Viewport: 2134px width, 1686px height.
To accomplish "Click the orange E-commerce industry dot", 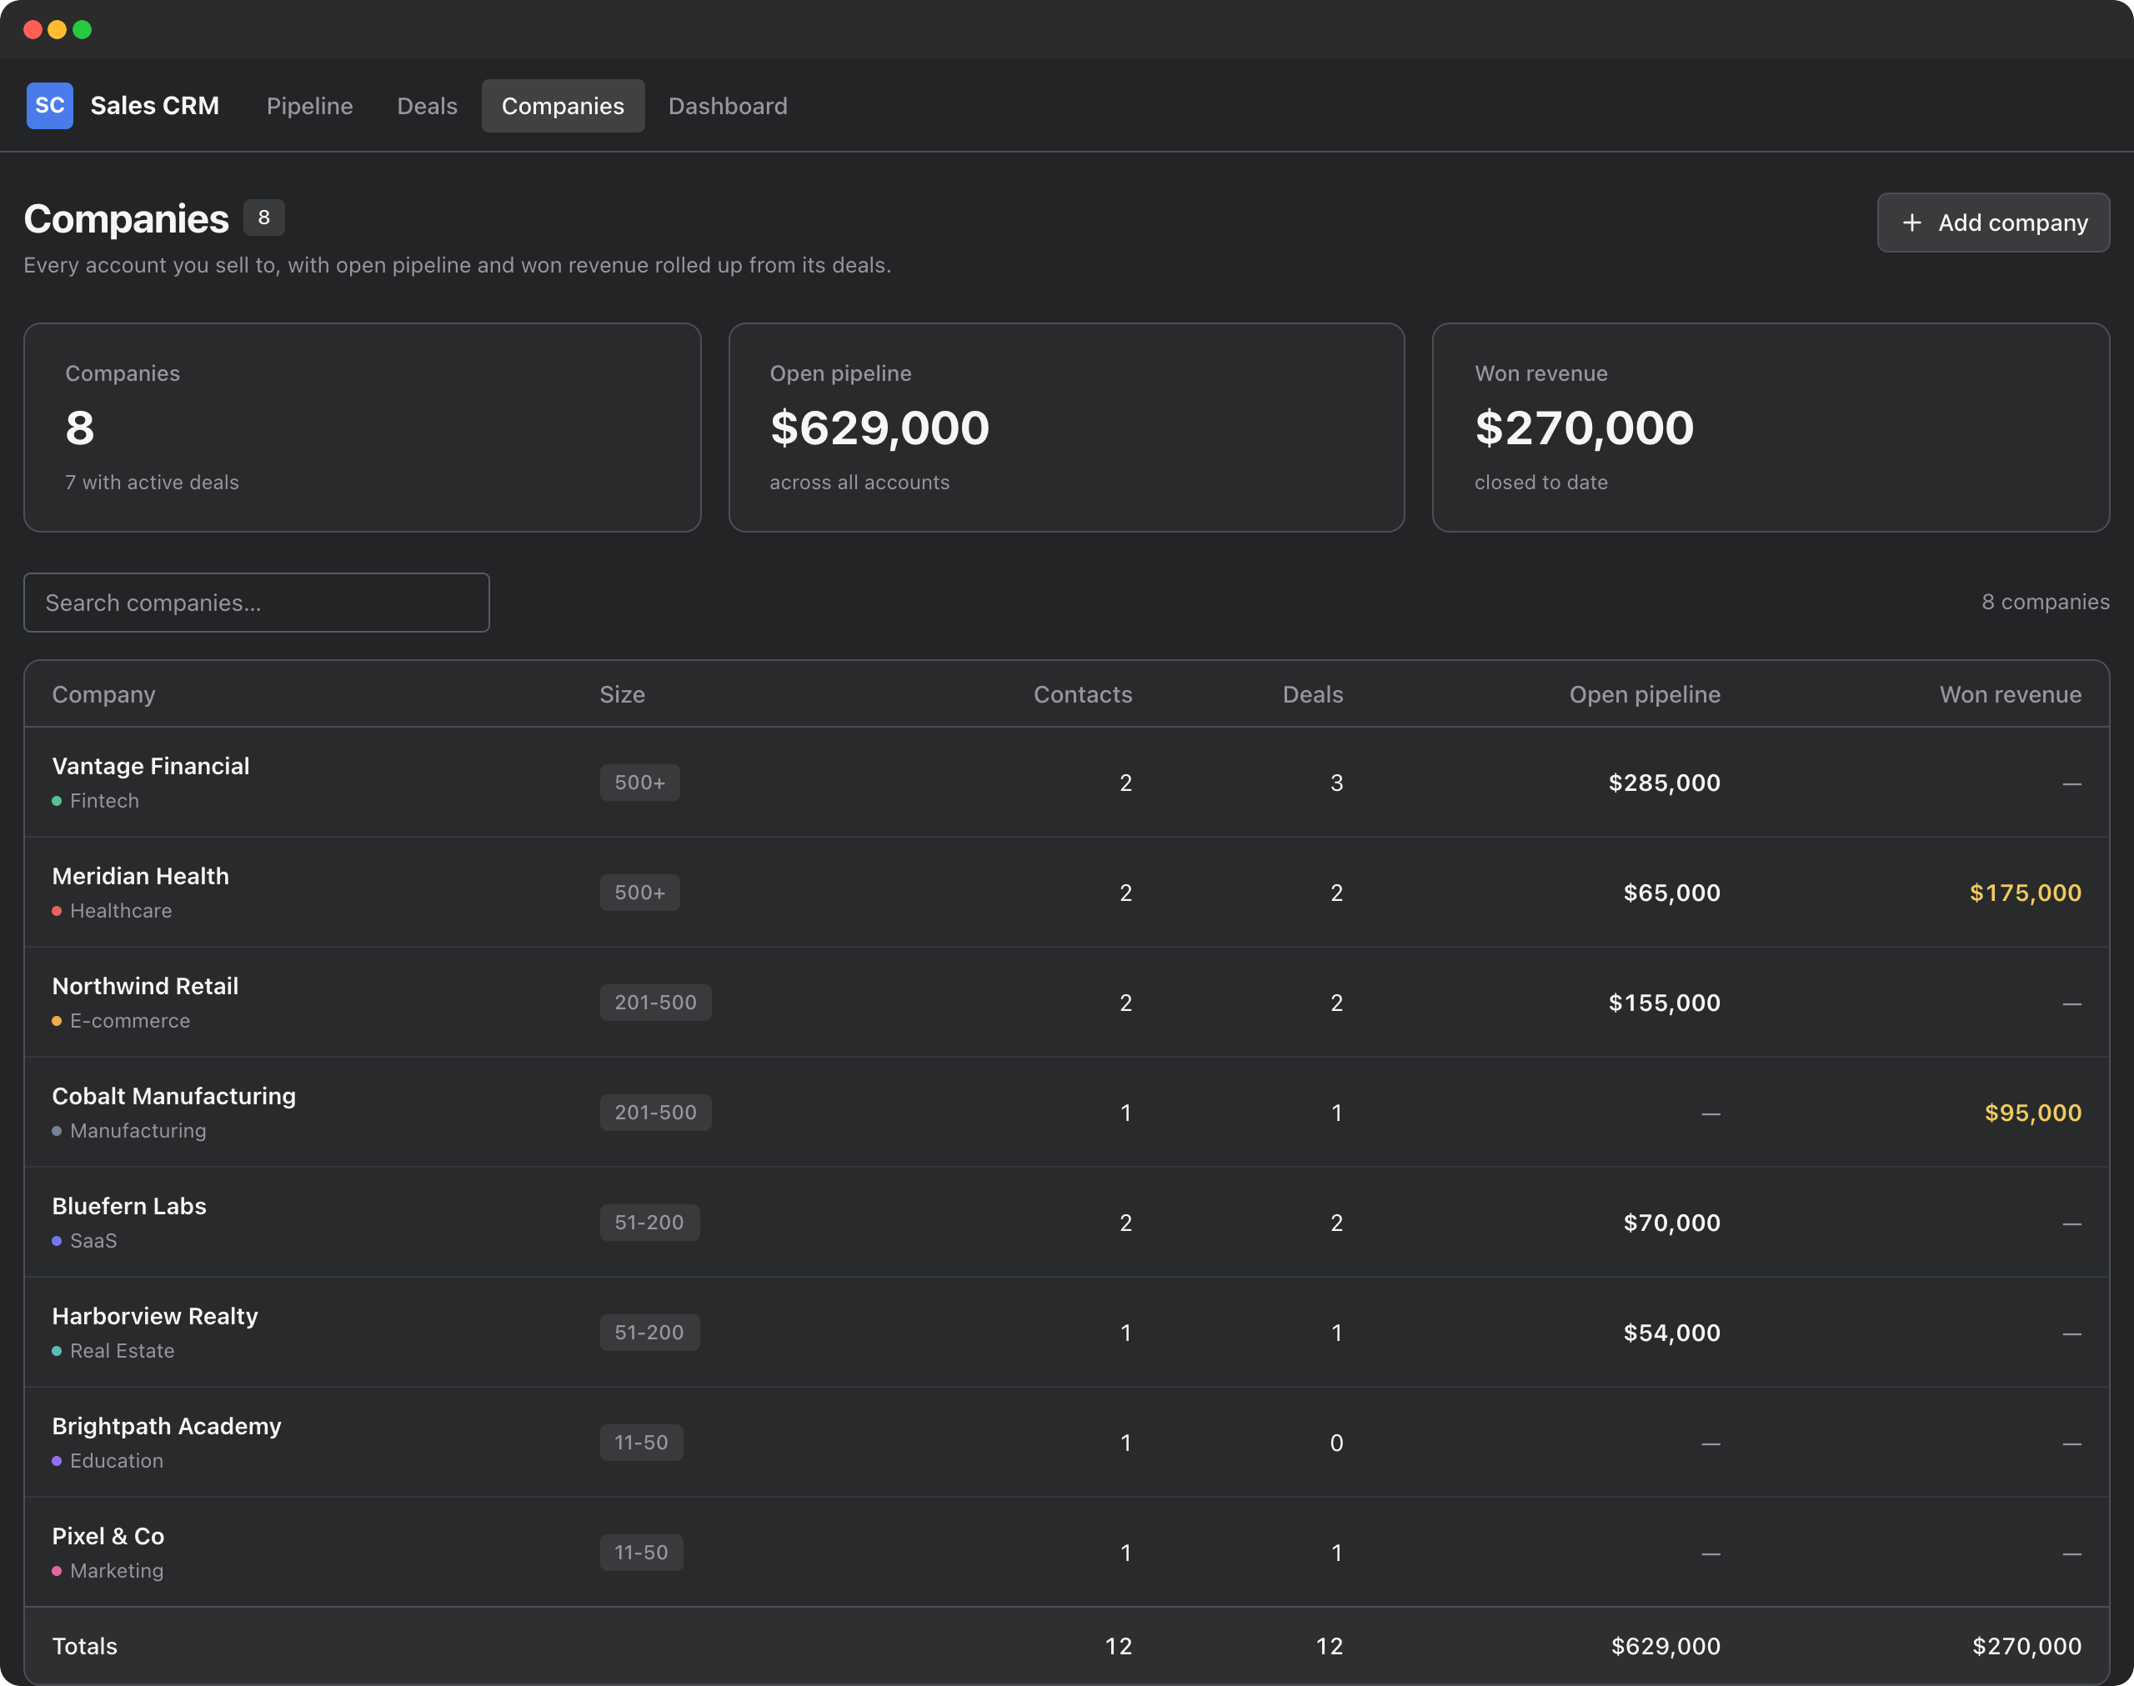I will (x=58, y=1022).
